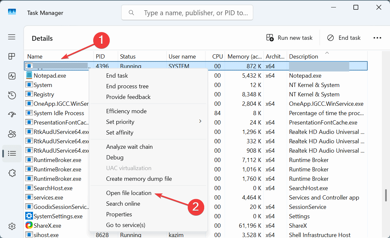Click PID 8628 of sihost.exe
Viewport: 390px width, 238px height.
click(102, 235)
